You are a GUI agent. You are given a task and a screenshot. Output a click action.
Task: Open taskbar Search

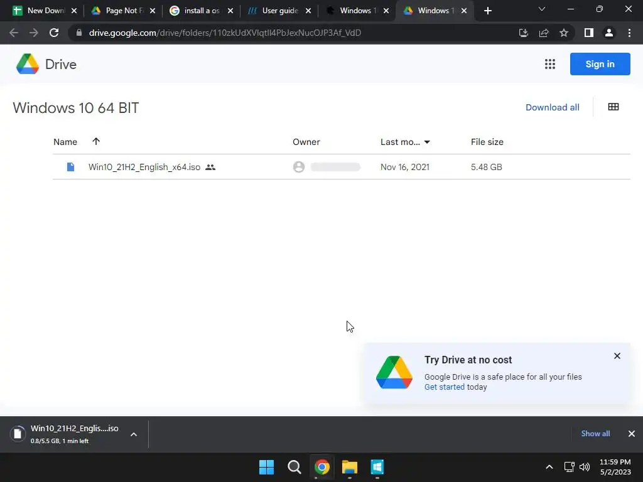(294, 467)
